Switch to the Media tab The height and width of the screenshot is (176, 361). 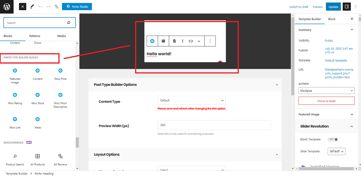coord(61,36)
